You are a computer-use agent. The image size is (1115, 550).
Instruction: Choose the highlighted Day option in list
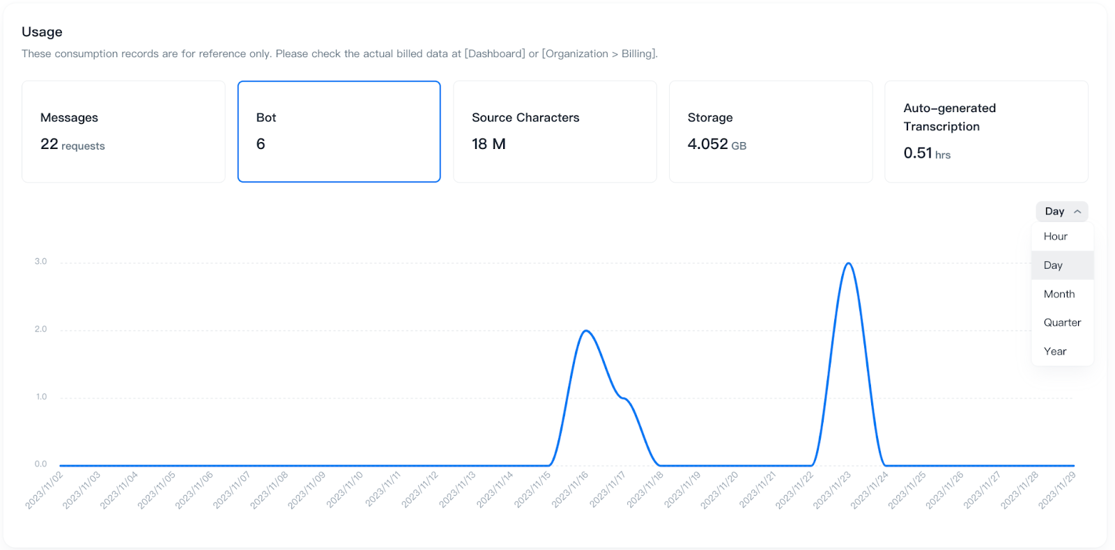pos(1054,265)
